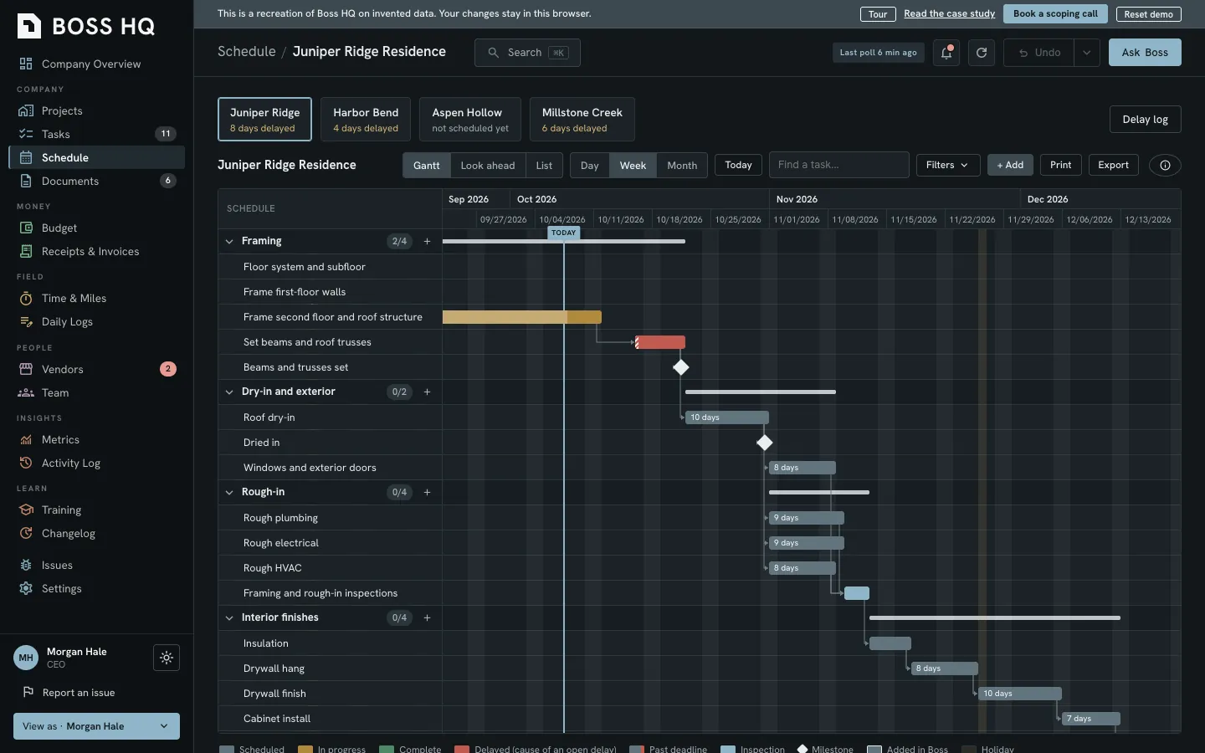Open Time & Miles page
Screen dimensions: 1205x753
click(x=96, y=299)
